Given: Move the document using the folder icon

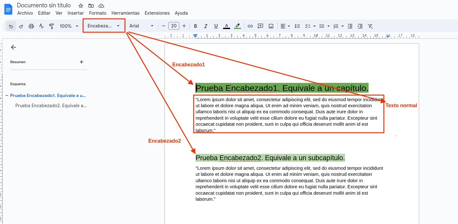Looking at the screenshot, I should [91, 6].
